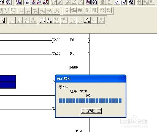Click the four-by-three grid block icon
The height and width of the screenshot is (132, 157).
click(x=102, y=10)
